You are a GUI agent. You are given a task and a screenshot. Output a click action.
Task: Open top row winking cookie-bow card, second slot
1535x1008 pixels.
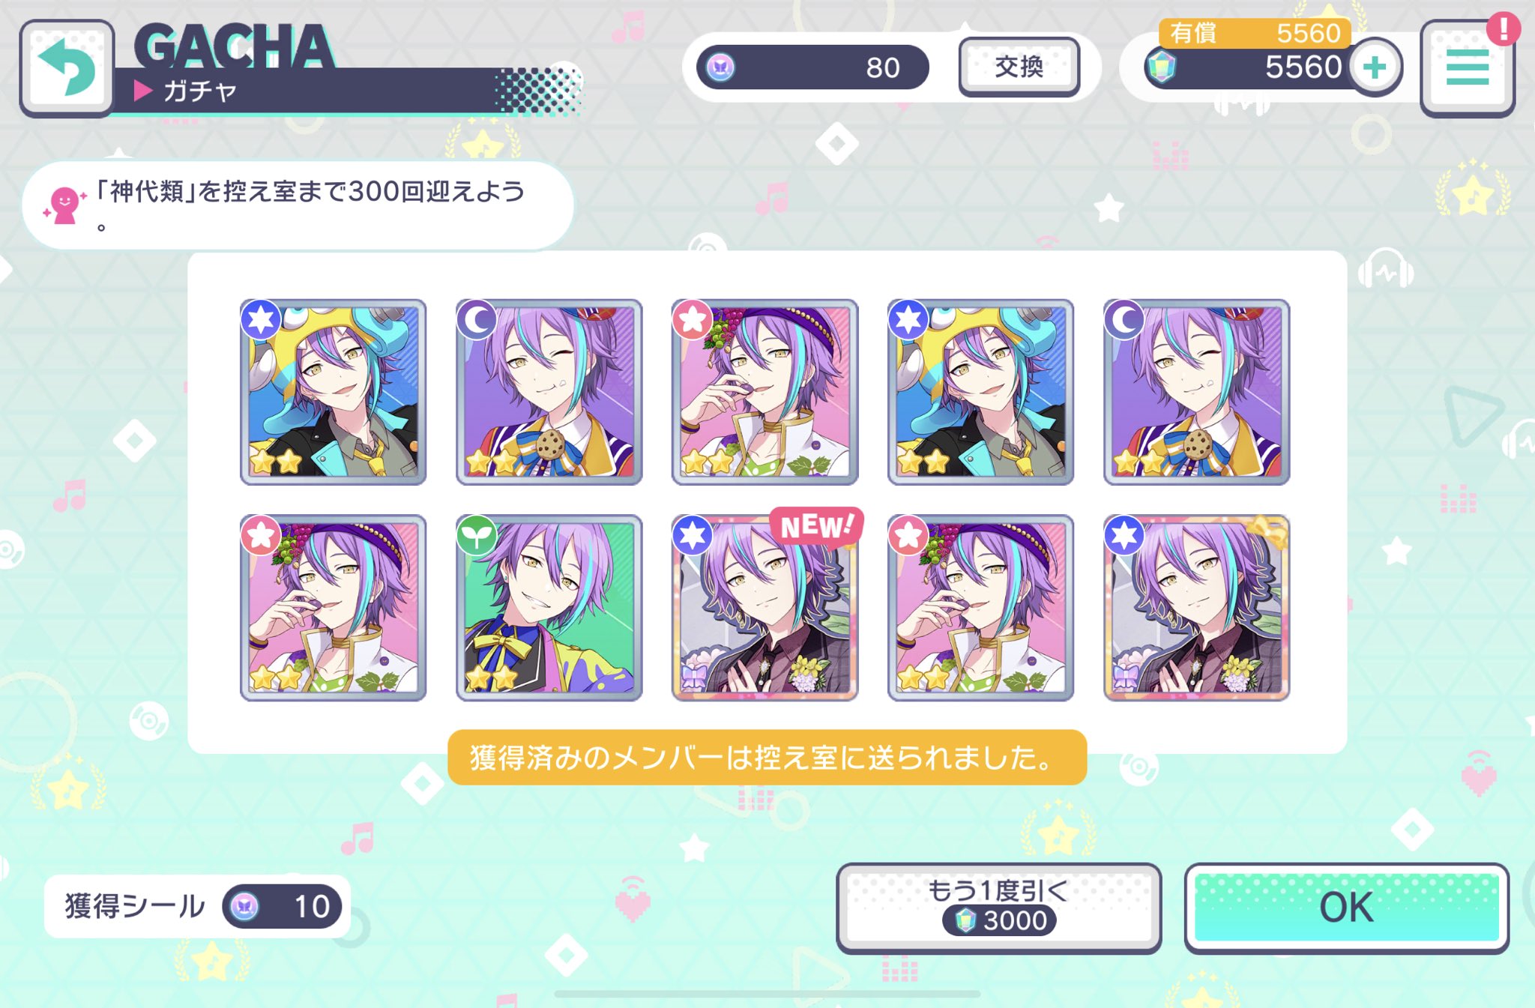(549, 392)
